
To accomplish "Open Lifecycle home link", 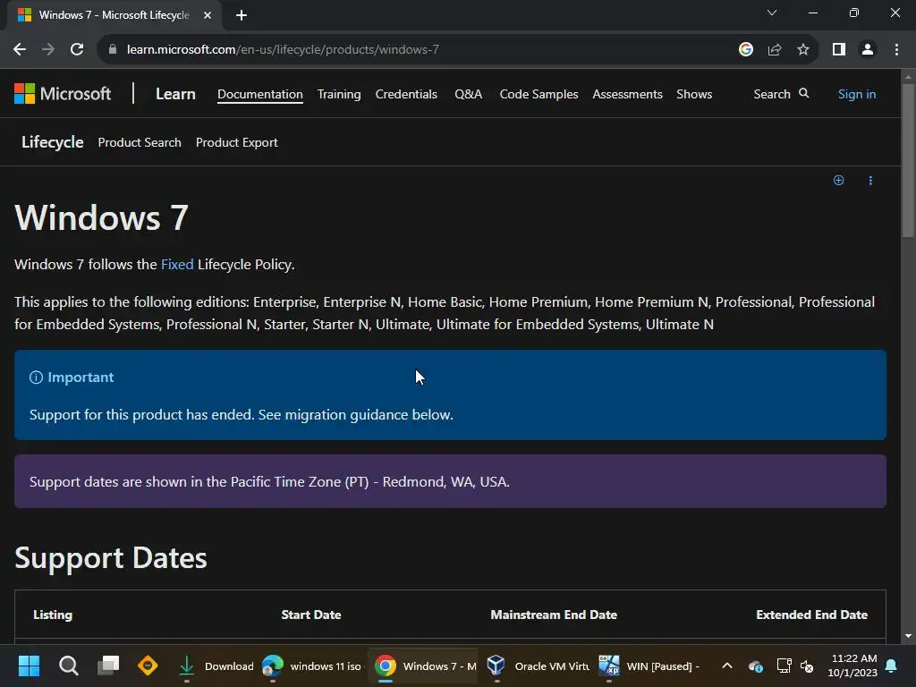I will [53, 142].
